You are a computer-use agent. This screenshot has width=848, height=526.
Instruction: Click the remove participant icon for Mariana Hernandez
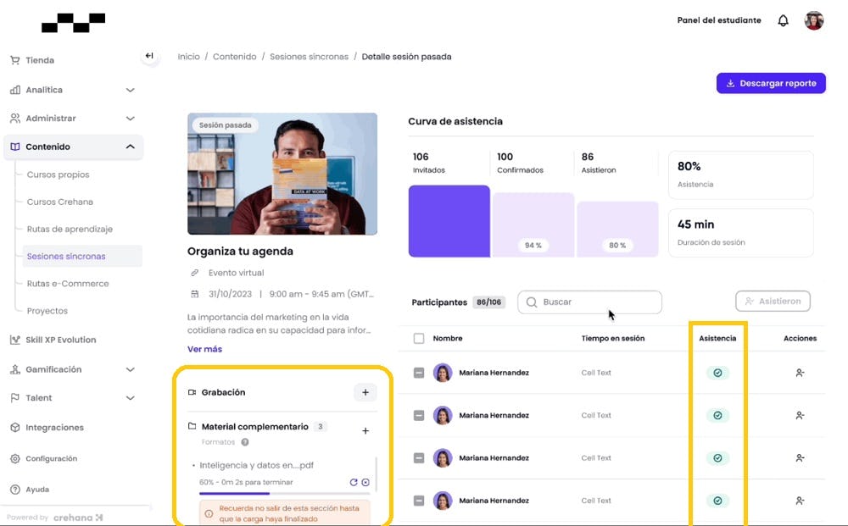coord(799,373)
